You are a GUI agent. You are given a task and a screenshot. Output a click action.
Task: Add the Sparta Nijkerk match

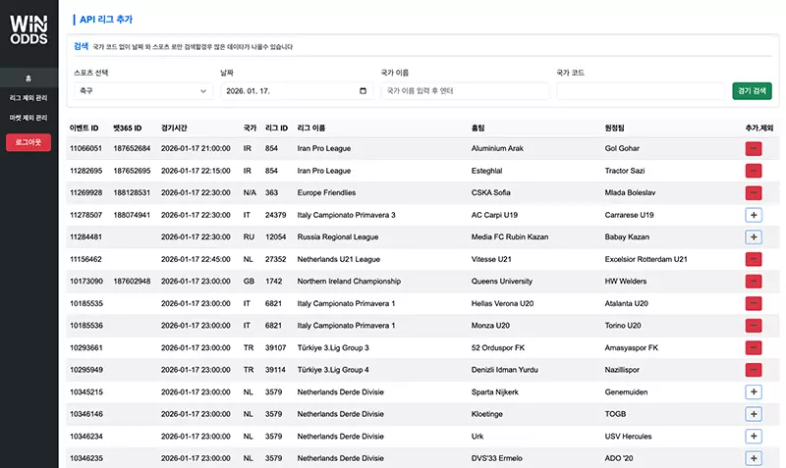[x=753, y=391]
